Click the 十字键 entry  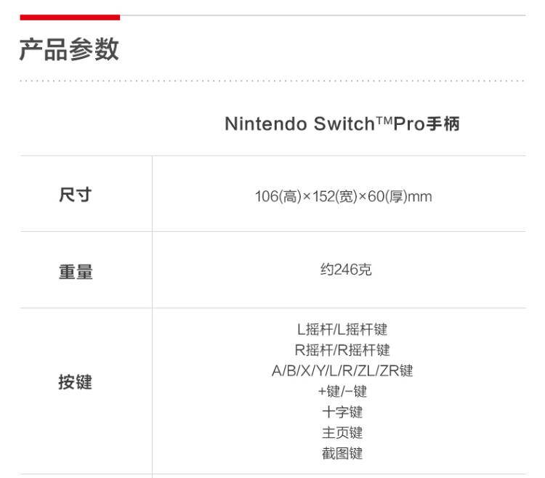click(342, 412)
